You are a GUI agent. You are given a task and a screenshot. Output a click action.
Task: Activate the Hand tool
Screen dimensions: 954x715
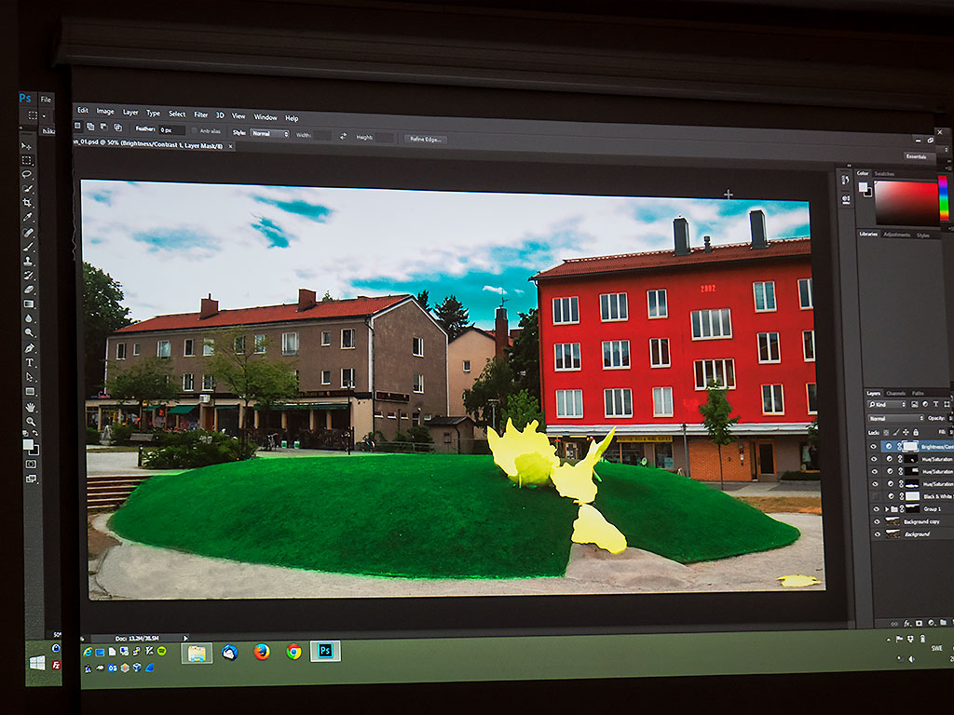click(31, 407)
